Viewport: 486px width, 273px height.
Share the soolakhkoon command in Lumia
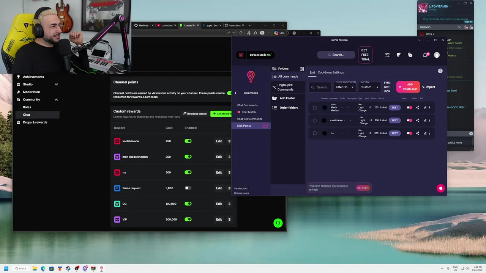coord(417,121)
